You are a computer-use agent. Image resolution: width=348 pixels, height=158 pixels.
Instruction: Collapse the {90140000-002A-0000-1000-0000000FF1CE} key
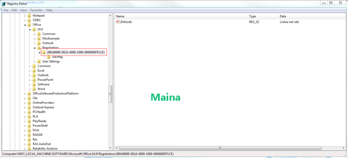39,53
